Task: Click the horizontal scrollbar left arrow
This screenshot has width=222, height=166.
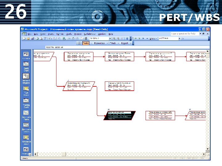Action: pos(35,154)
